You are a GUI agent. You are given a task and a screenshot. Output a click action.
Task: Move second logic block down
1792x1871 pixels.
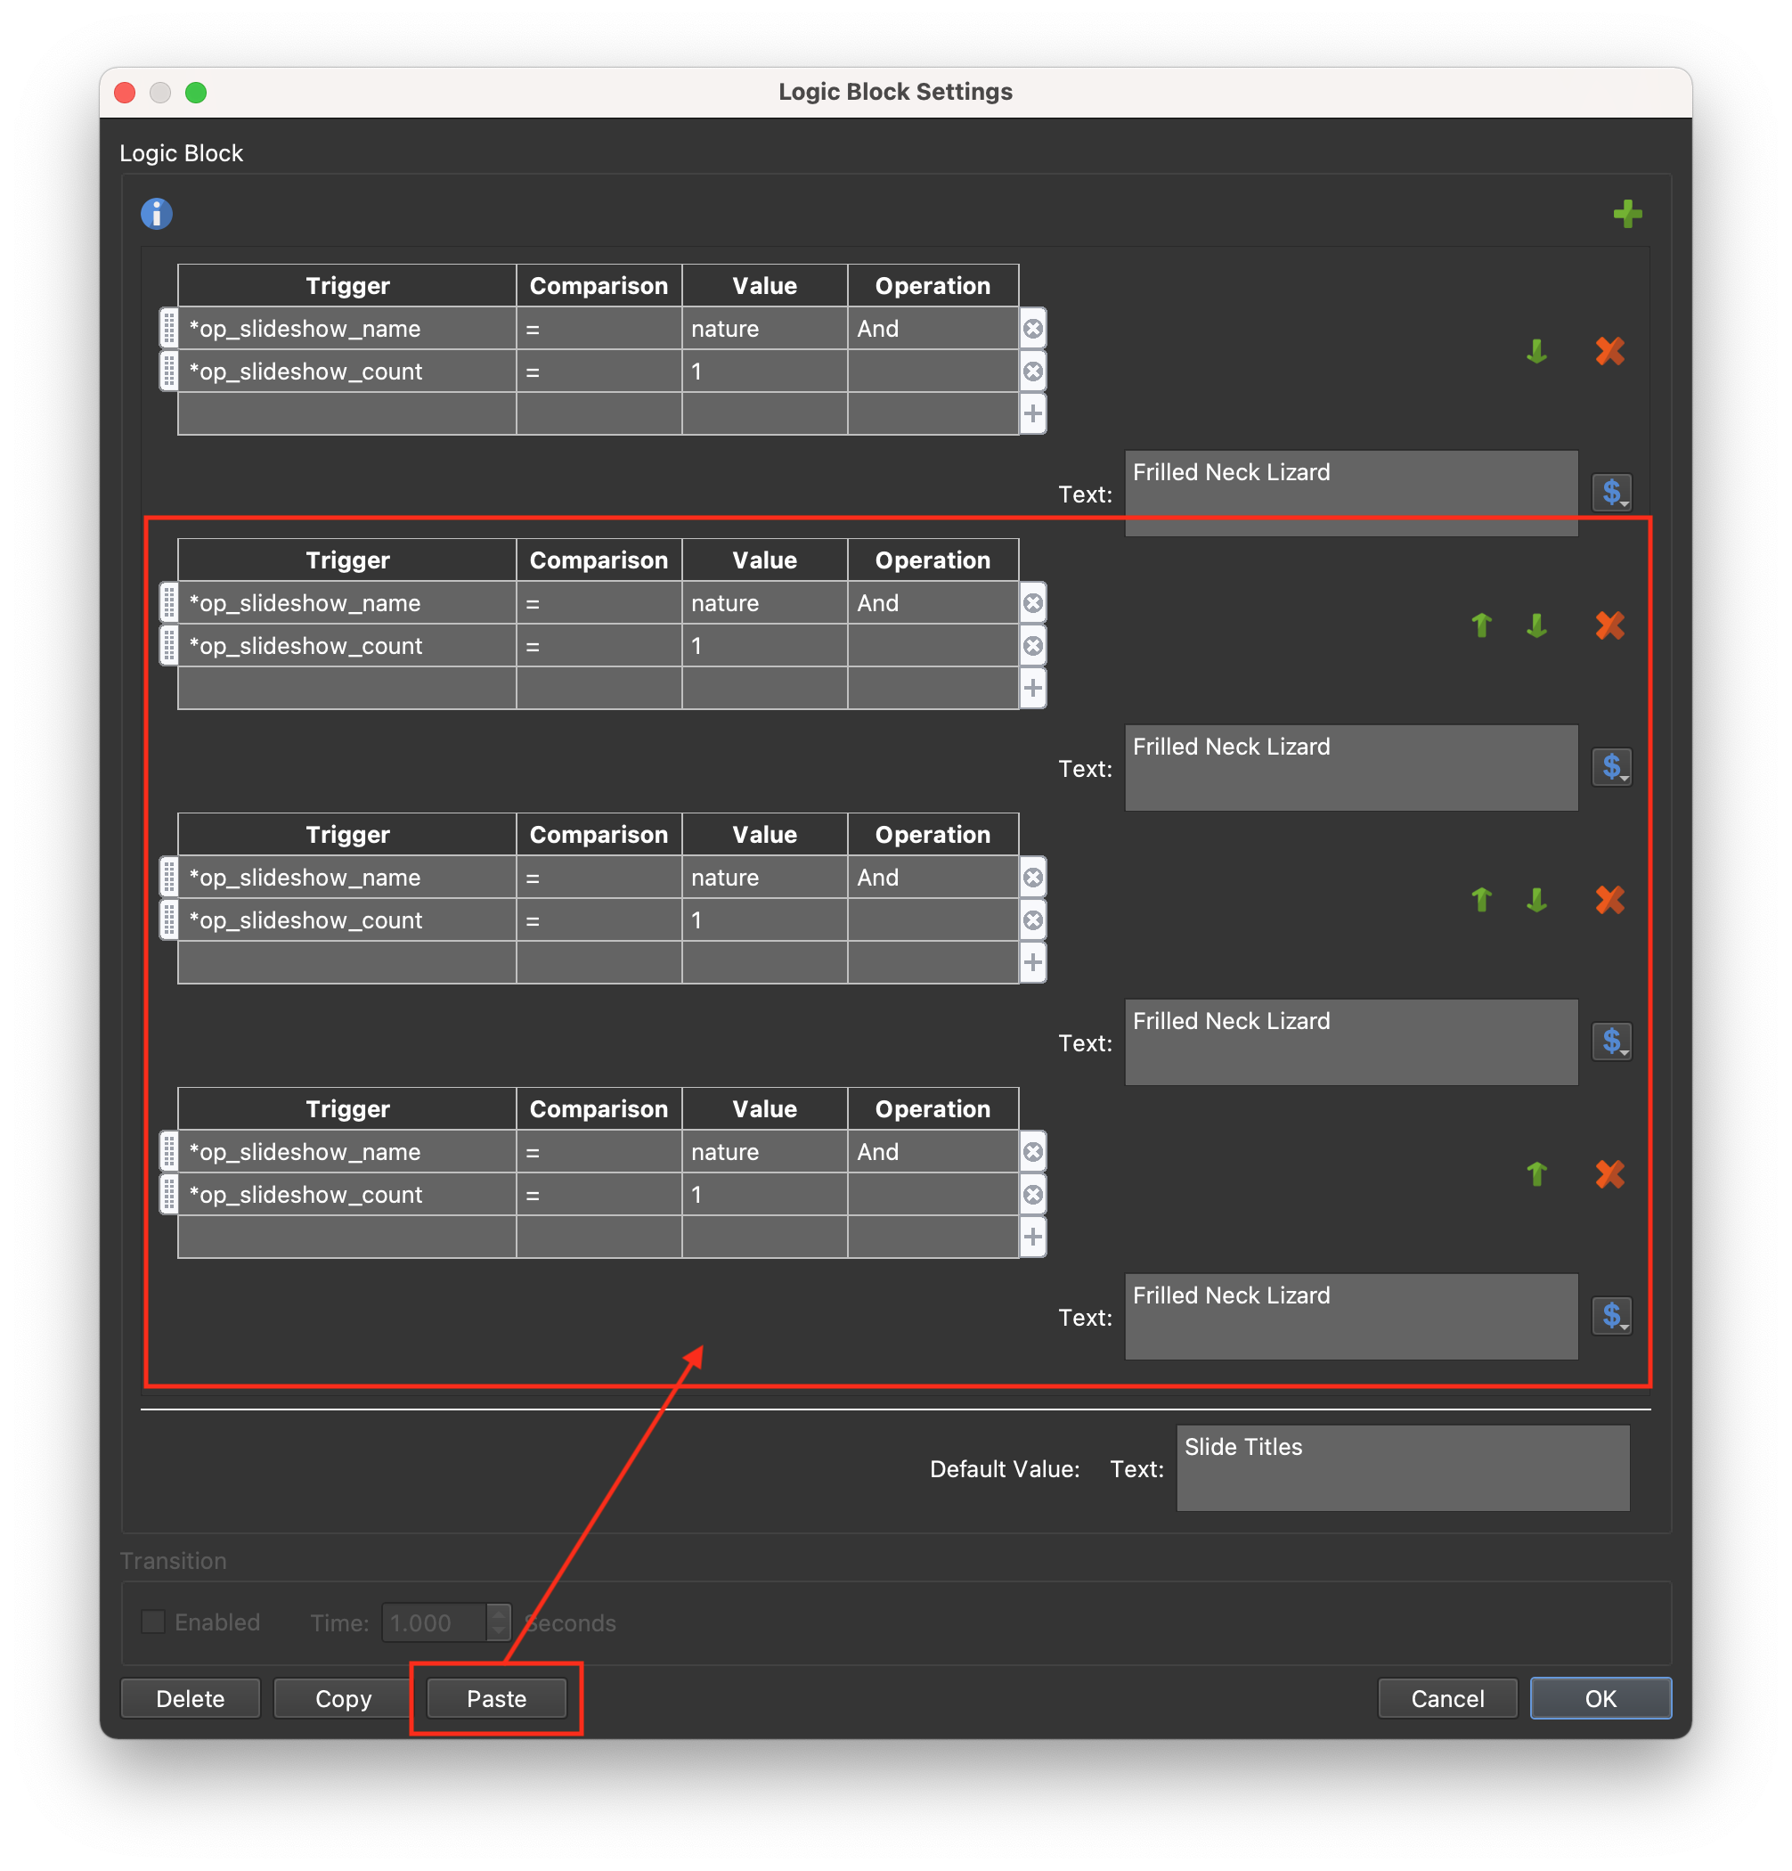1536,625
